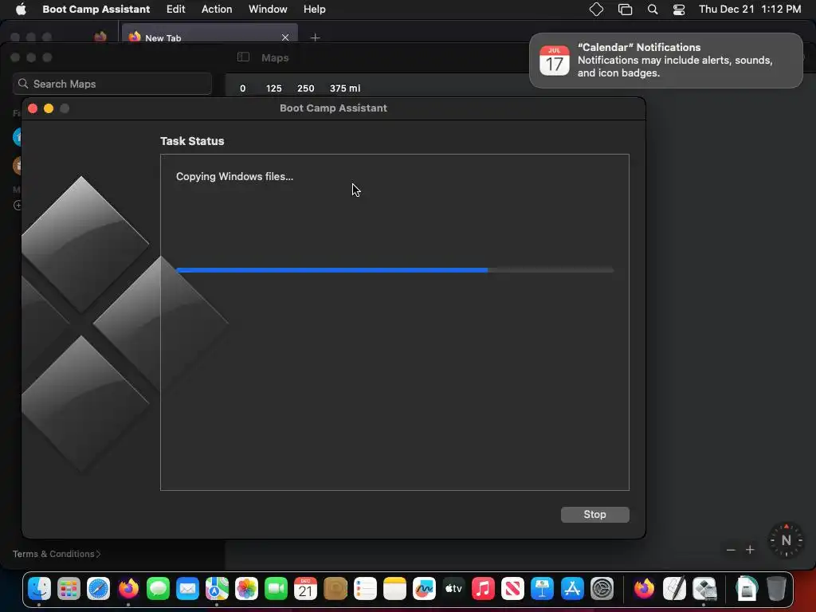Open the brown Contacts icon in Dock

335,589
